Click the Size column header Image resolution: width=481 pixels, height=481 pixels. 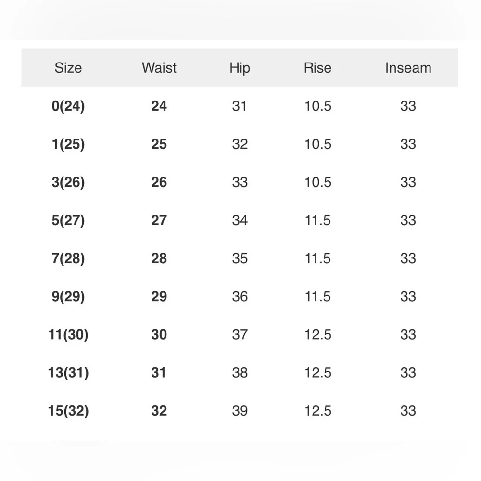click(68, 68)
